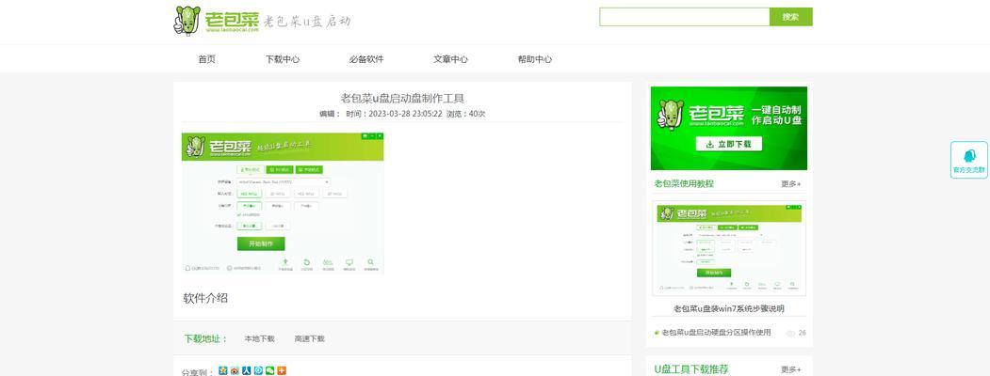Click the tutorial thumbnail in the sidebar
The height and width of the screenshot is (376, 990).
[729, 248]
